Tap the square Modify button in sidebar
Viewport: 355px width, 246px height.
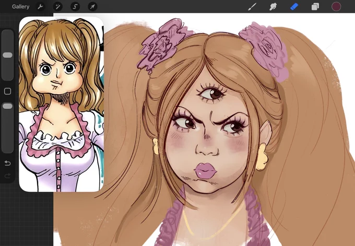[x=7, y=91]
